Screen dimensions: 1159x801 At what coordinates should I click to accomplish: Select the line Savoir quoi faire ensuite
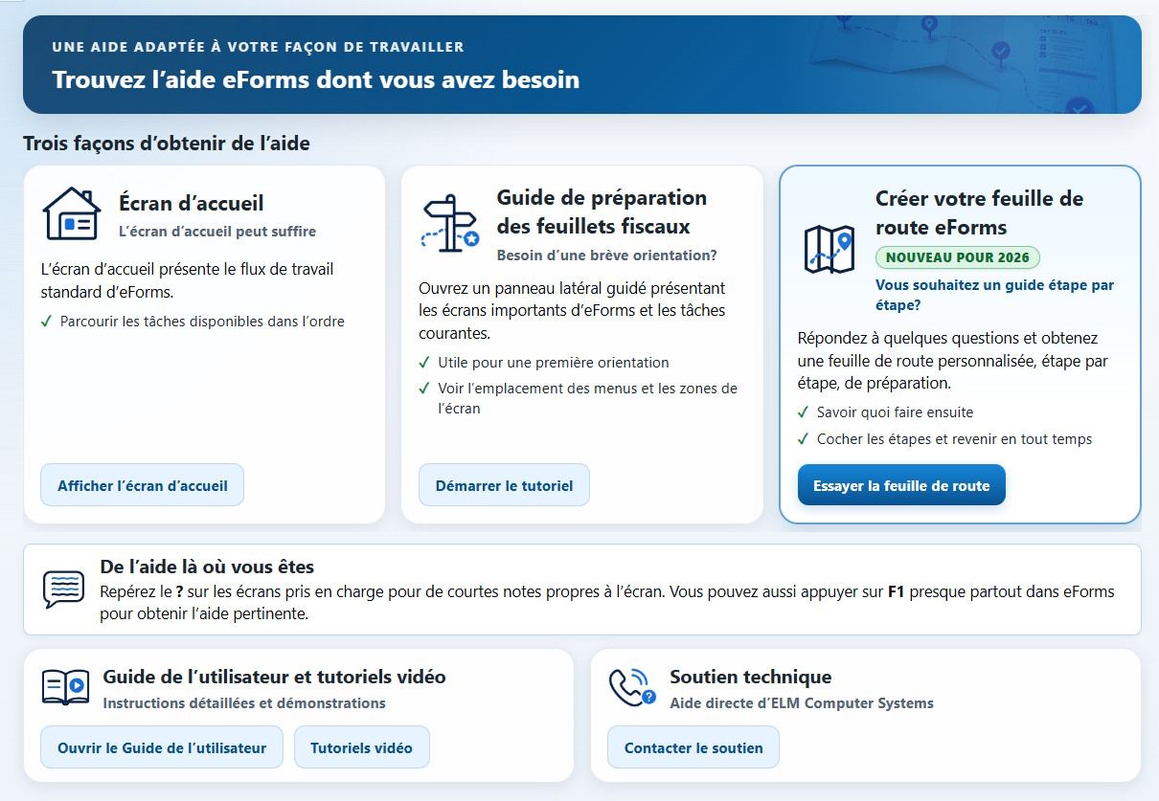click(x=895, y=412)
